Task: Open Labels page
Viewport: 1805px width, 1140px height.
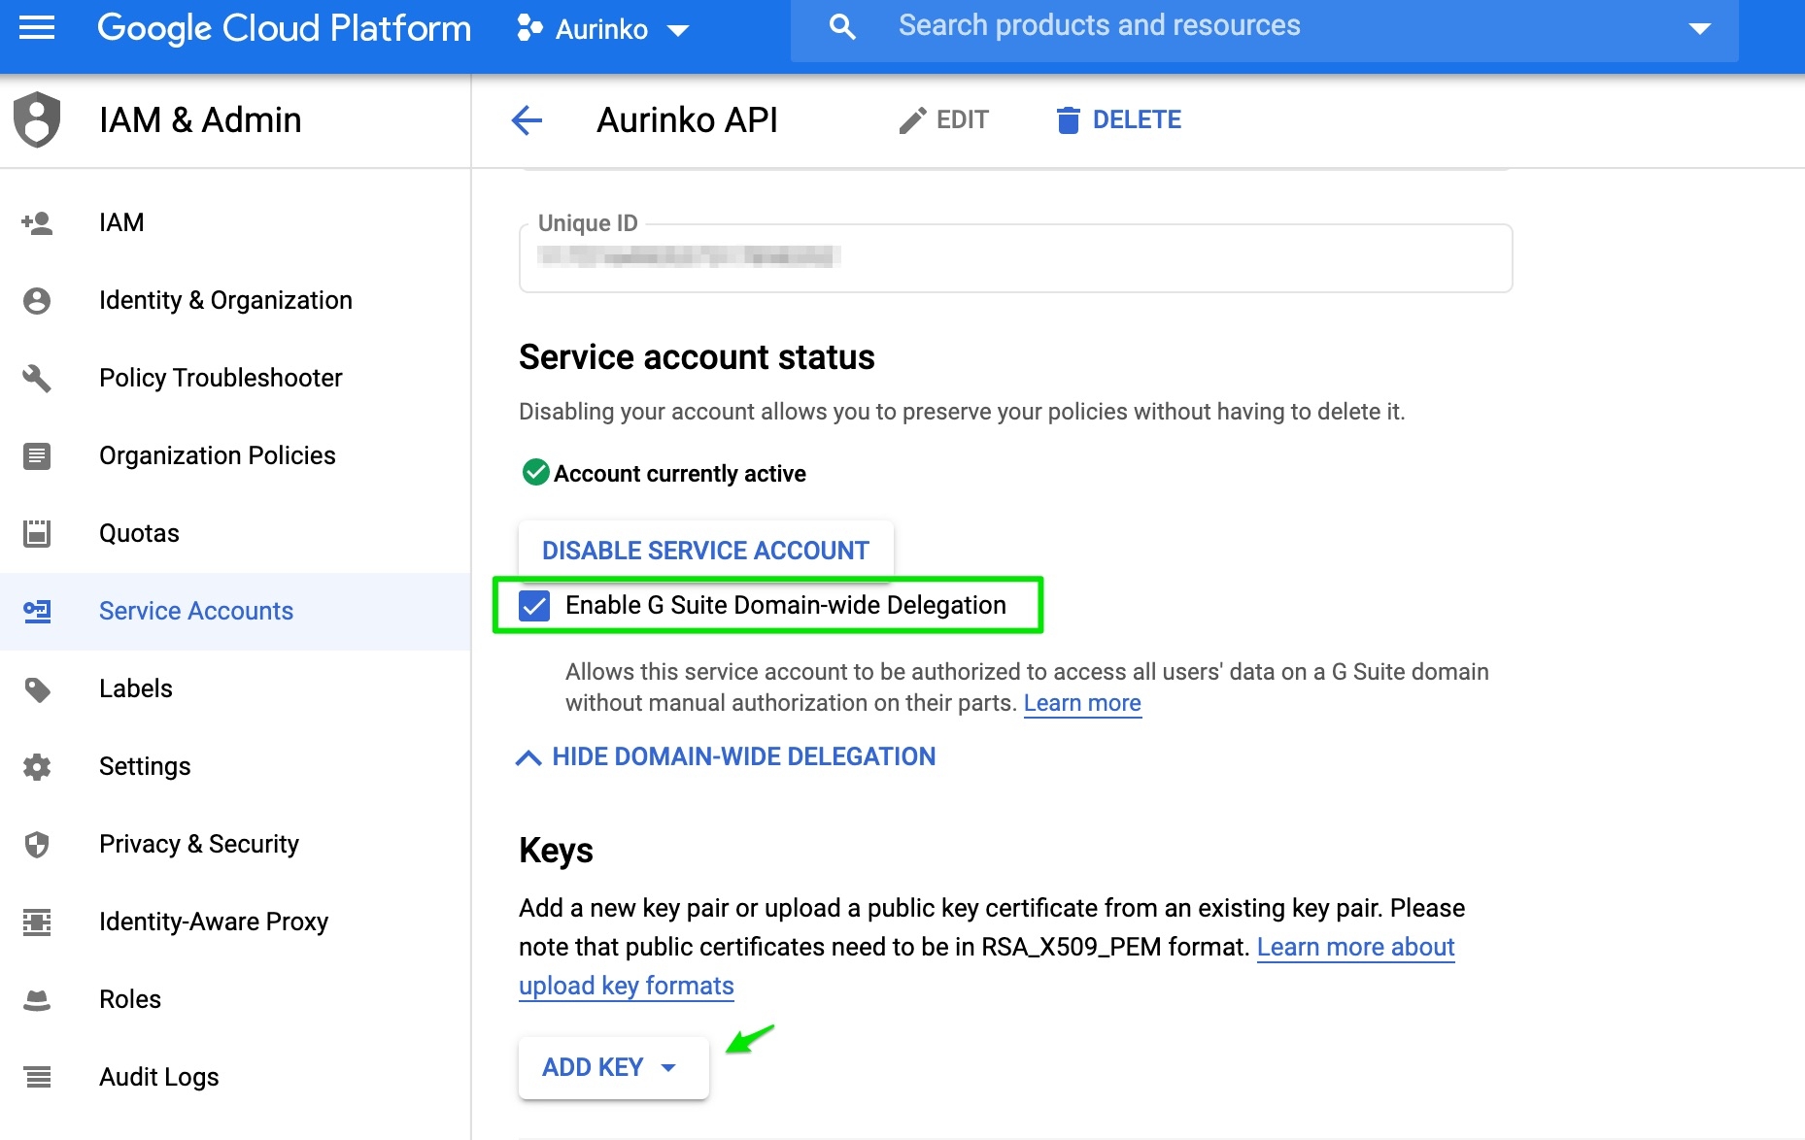Action: click(x=235, y=688)
